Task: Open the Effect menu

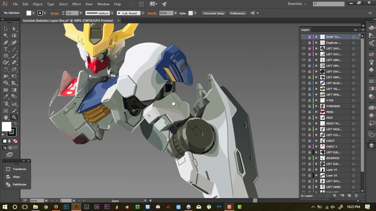Action: 76,4
